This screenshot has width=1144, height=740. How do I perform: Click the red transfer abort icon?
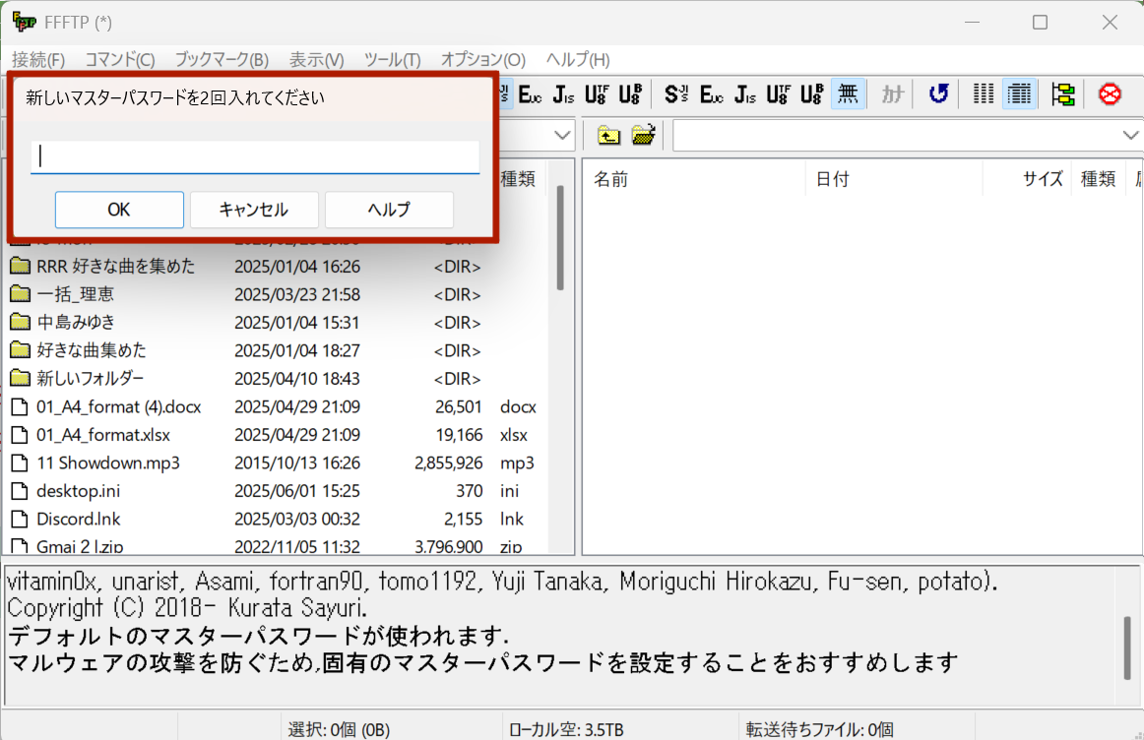[x=1110, y=93]
